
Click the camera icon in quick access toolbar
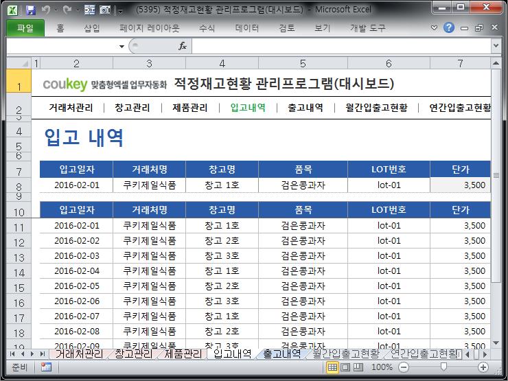point(105,10)
